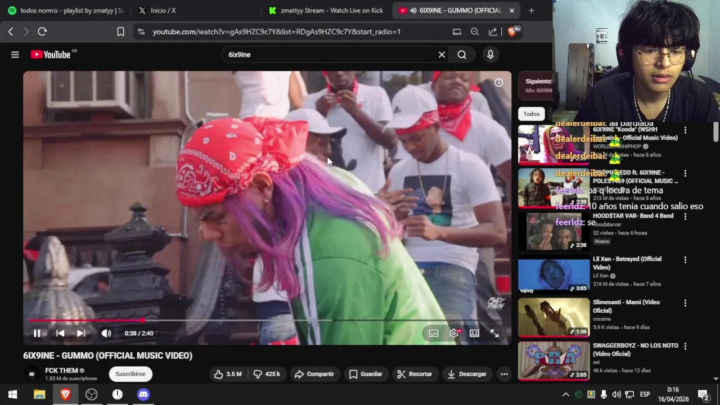Click the share page icon in address bar
The width and height of the screenshot is (720, 405).
(x=493, y=32)
